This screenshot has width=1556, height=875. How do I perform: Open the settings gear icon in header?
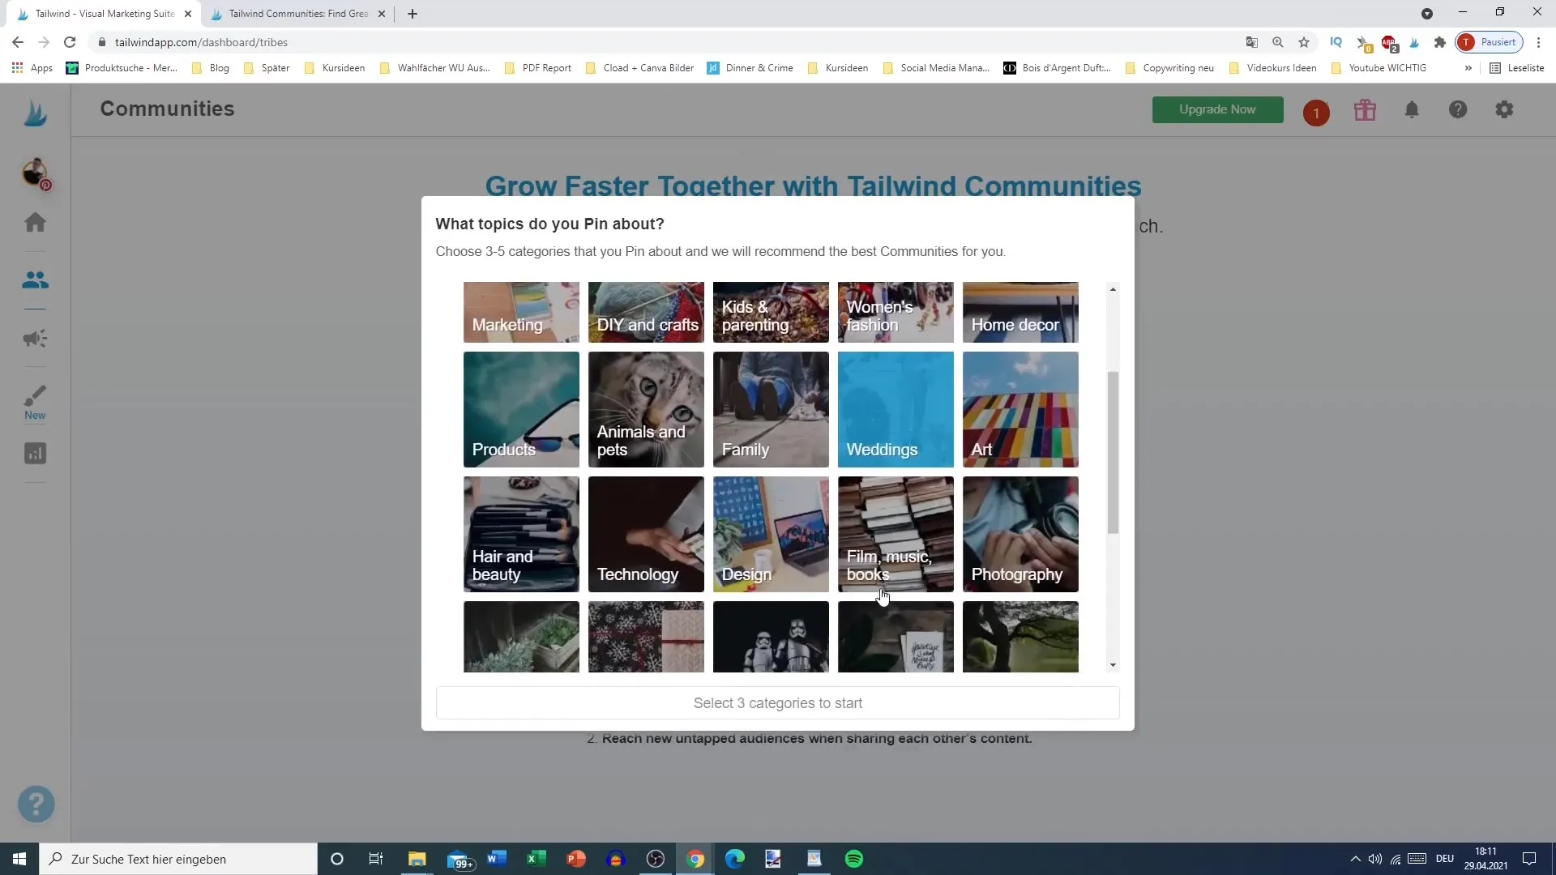click(1504, 109)
